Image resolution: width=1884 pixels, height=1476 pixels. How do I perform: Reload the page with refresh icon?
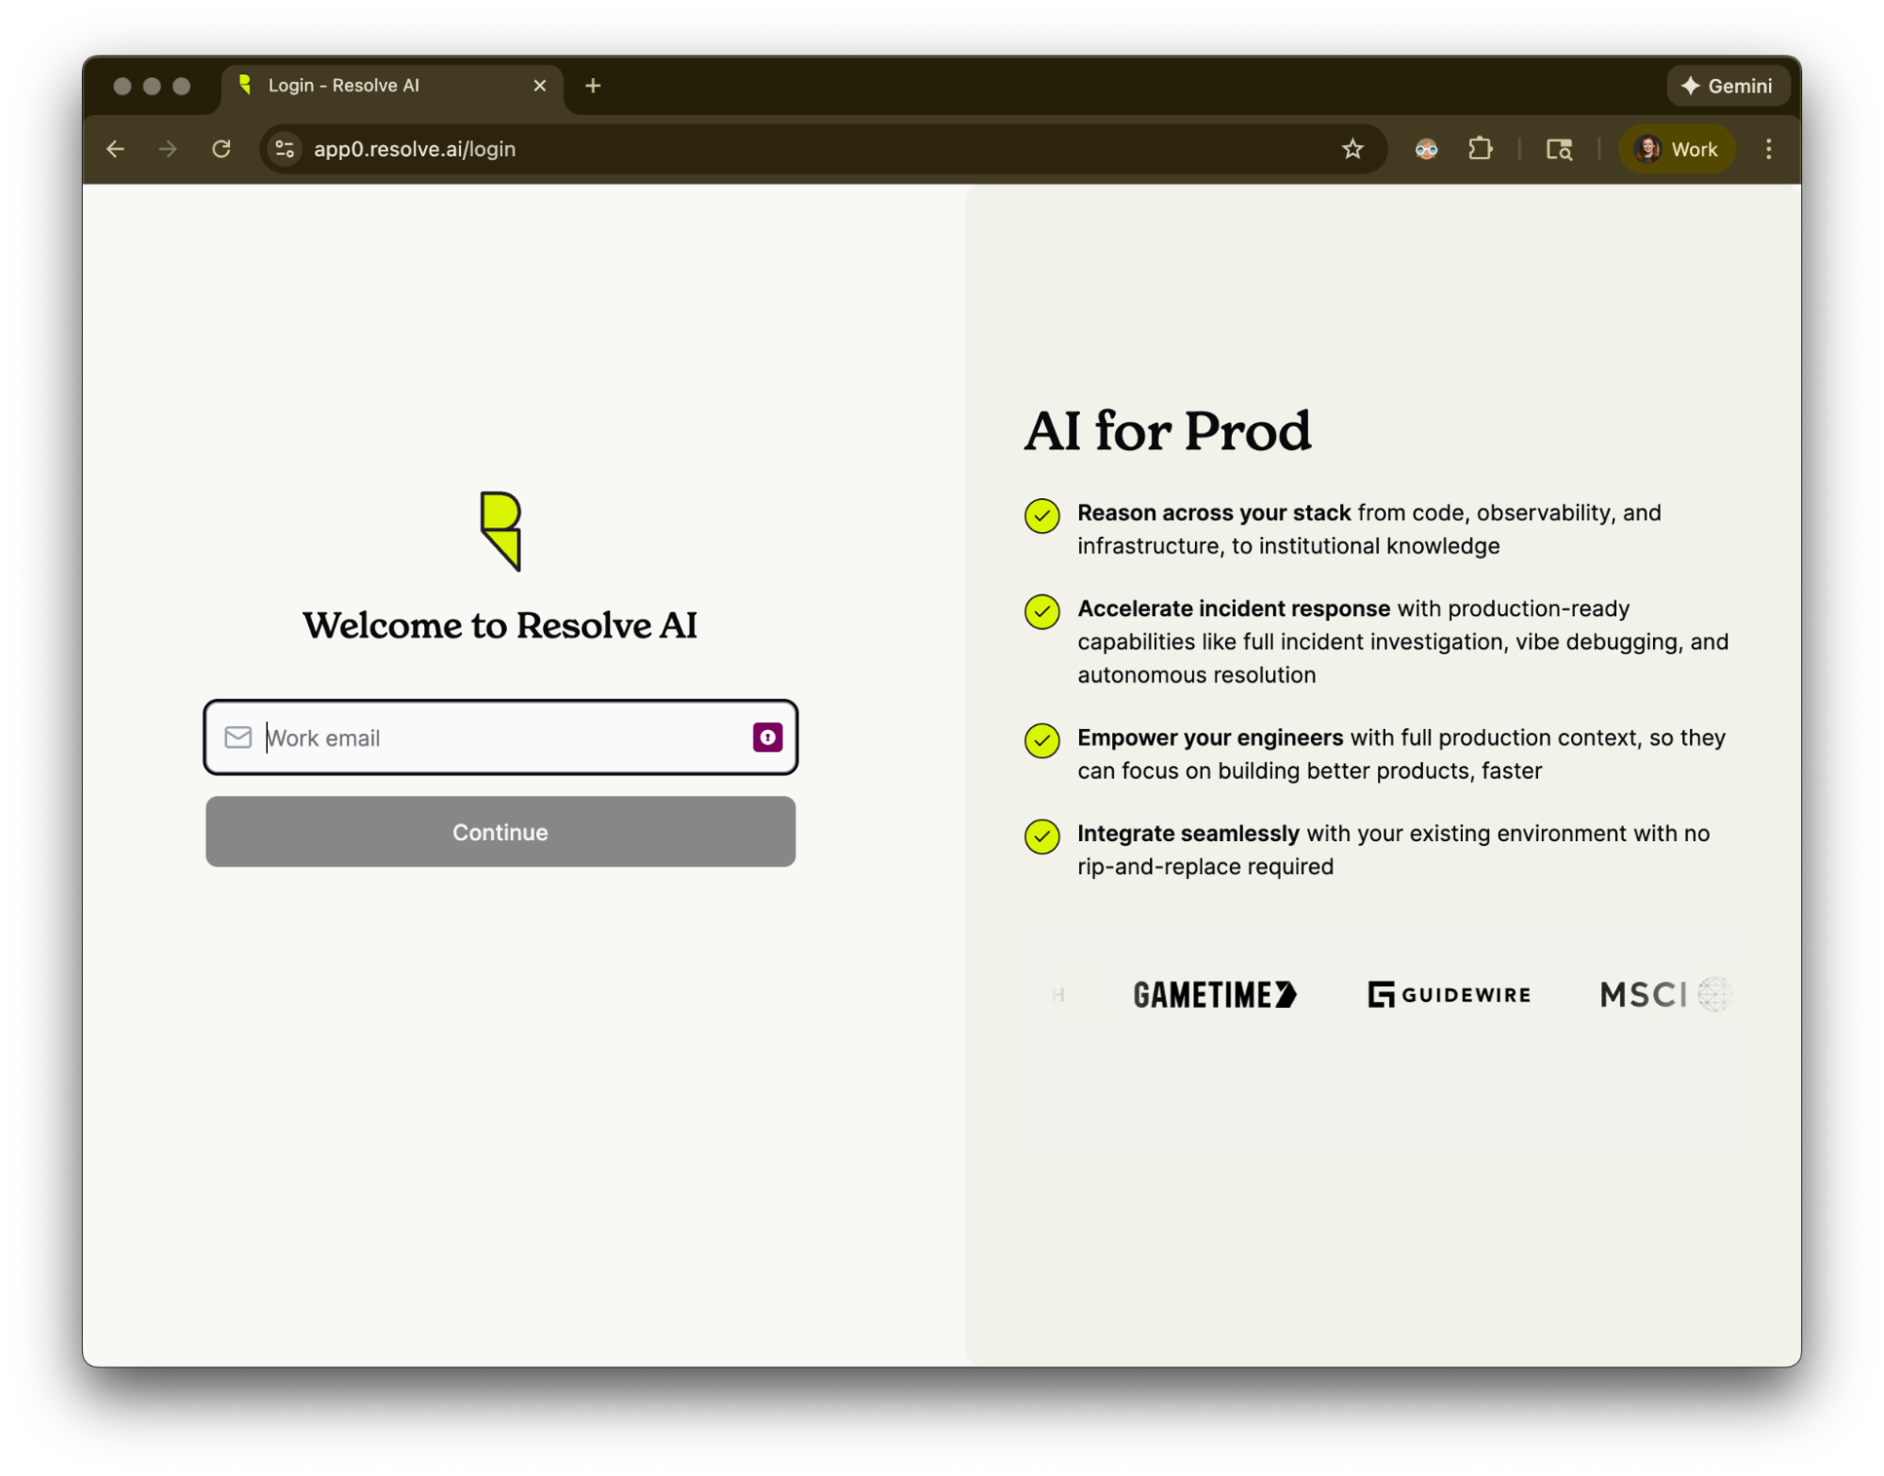click(221, 149)
